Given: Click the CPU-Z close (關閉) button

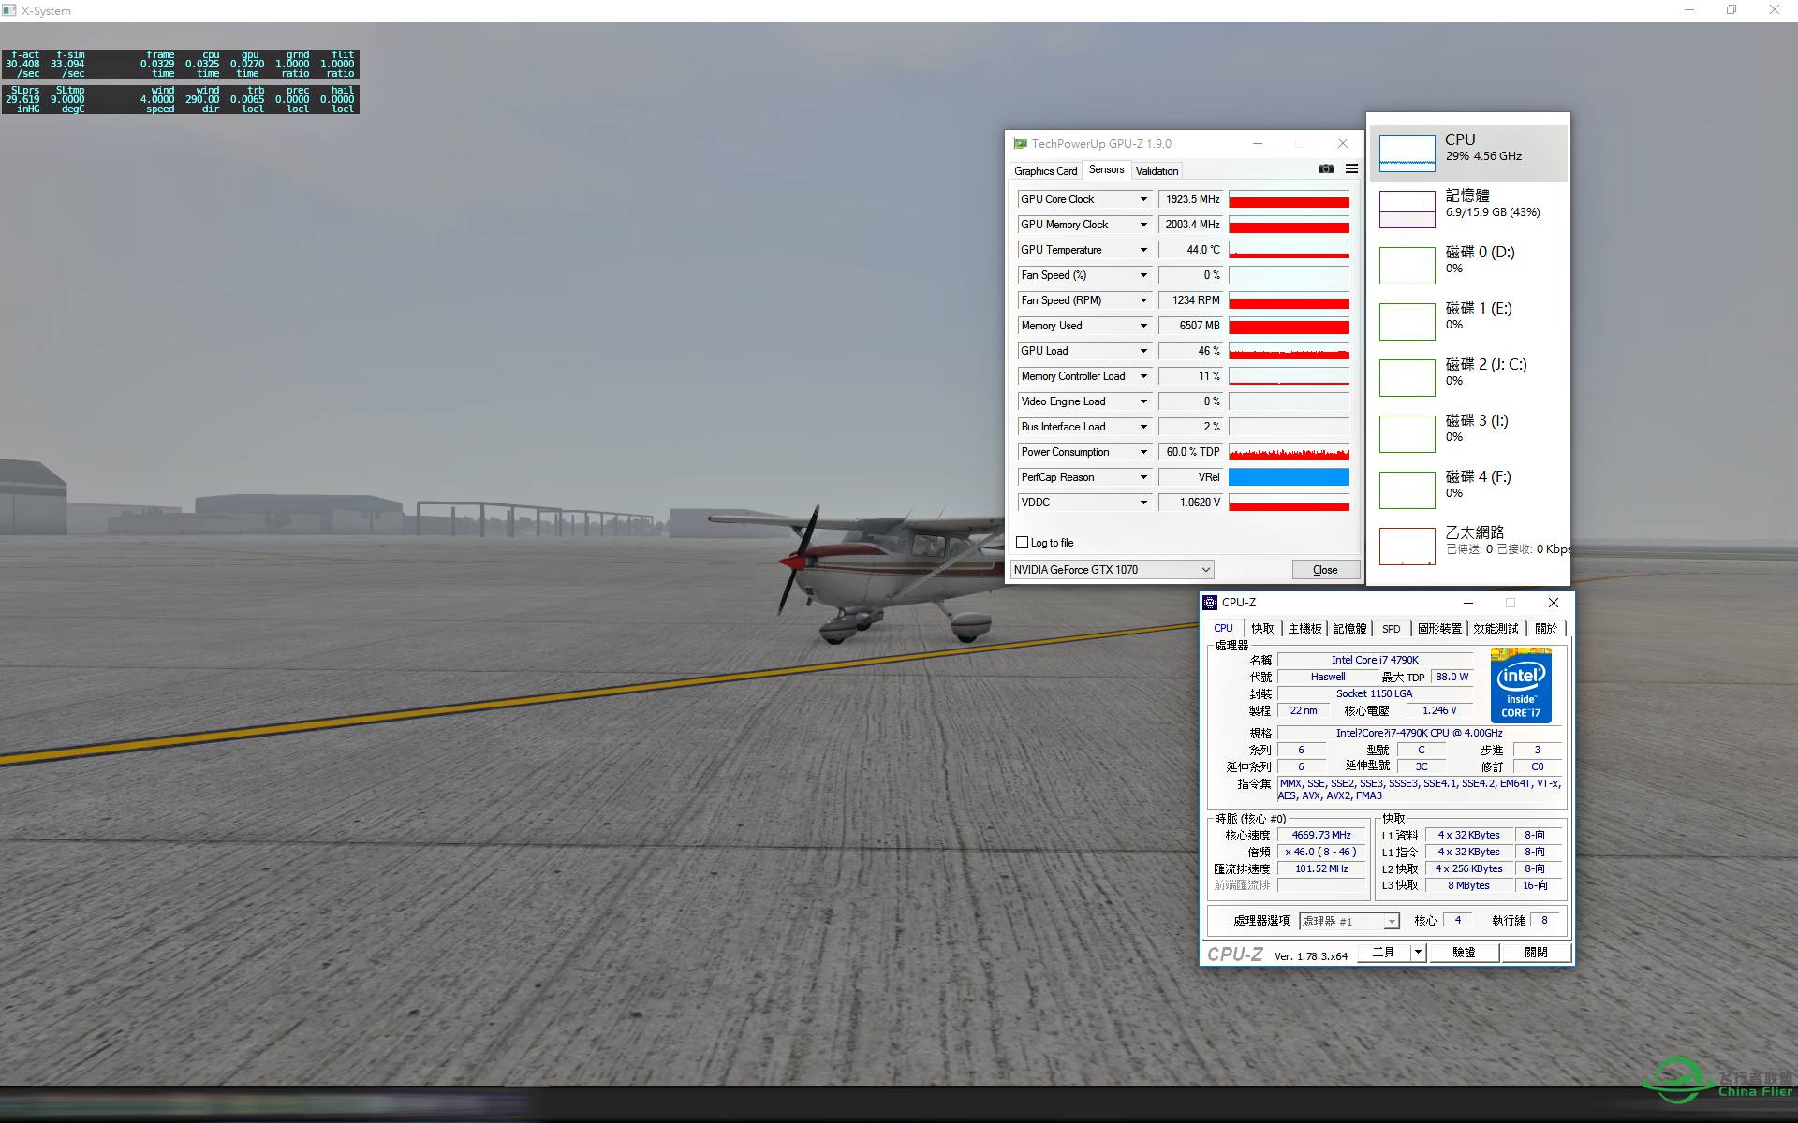Looking at the screenshot, I should (1536, 953).
